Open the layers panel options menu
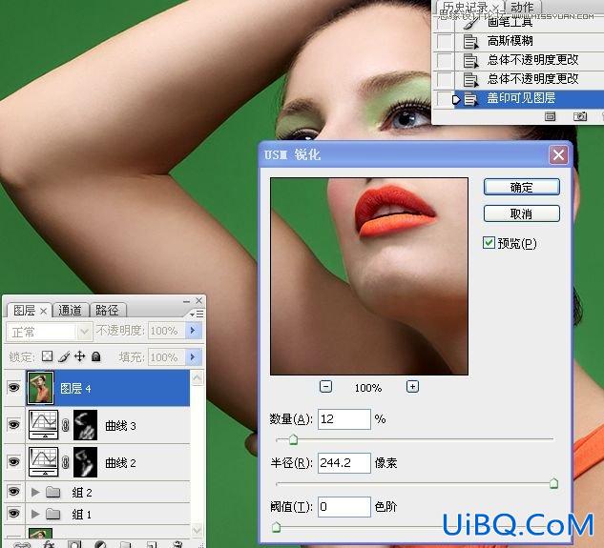Image resolution: width=604 pixels, height=548 pixels. coord(197,314)
